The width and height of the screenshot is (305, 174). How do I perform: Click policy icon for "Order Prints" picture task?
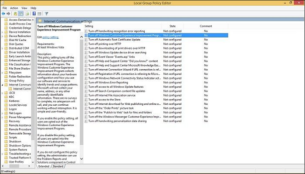(x=86, y=108)
